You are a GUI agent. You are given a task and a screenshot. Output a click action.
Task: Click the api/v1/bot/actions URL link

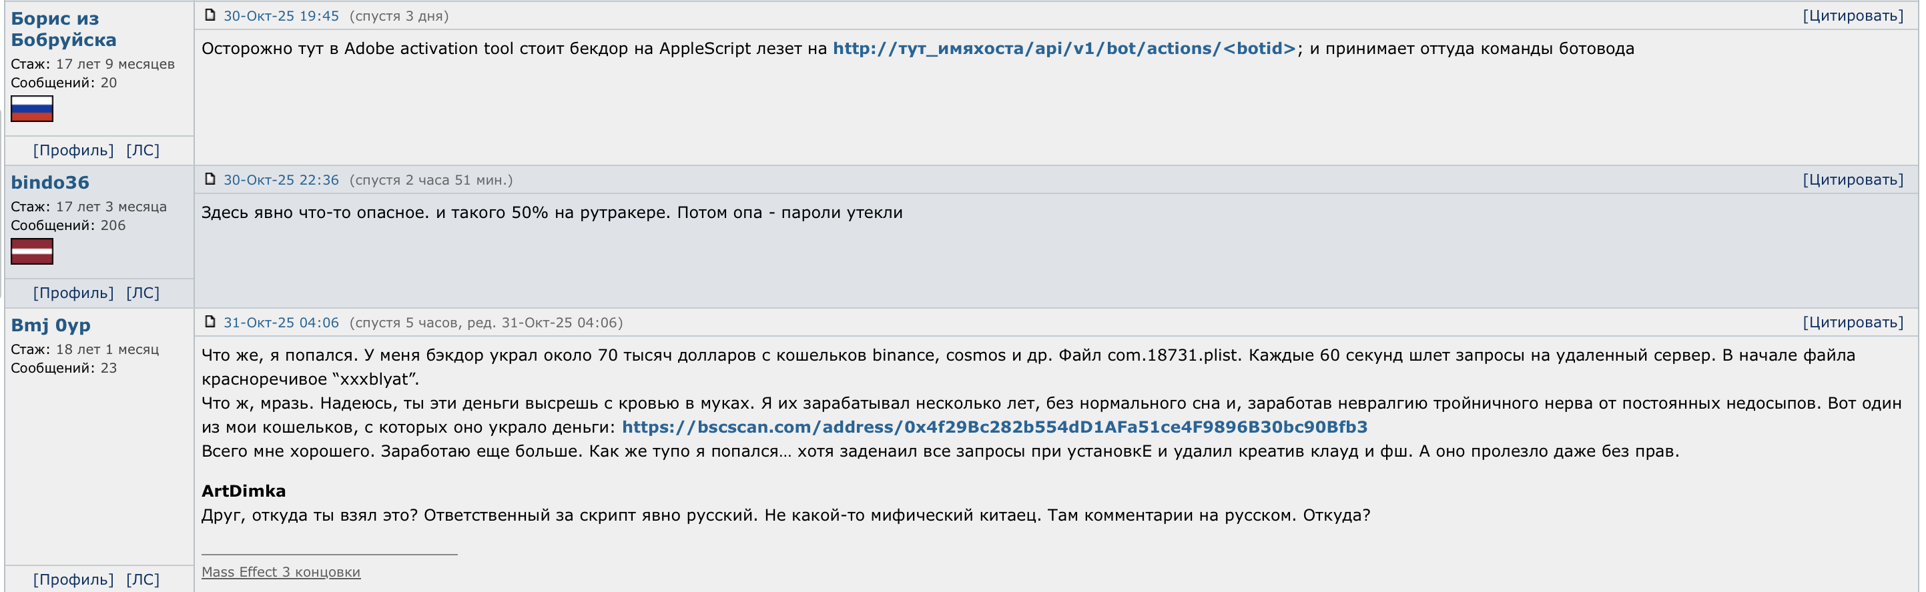(1064, 49)
